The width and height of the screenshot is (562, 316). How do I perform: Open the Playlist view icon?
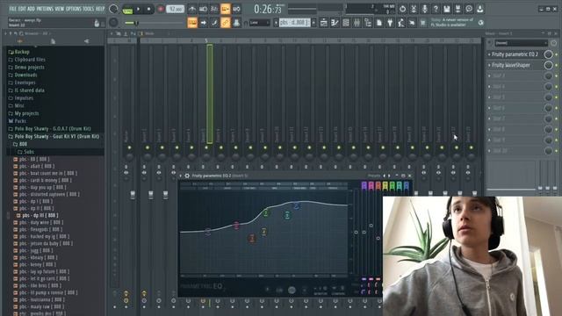324,23
